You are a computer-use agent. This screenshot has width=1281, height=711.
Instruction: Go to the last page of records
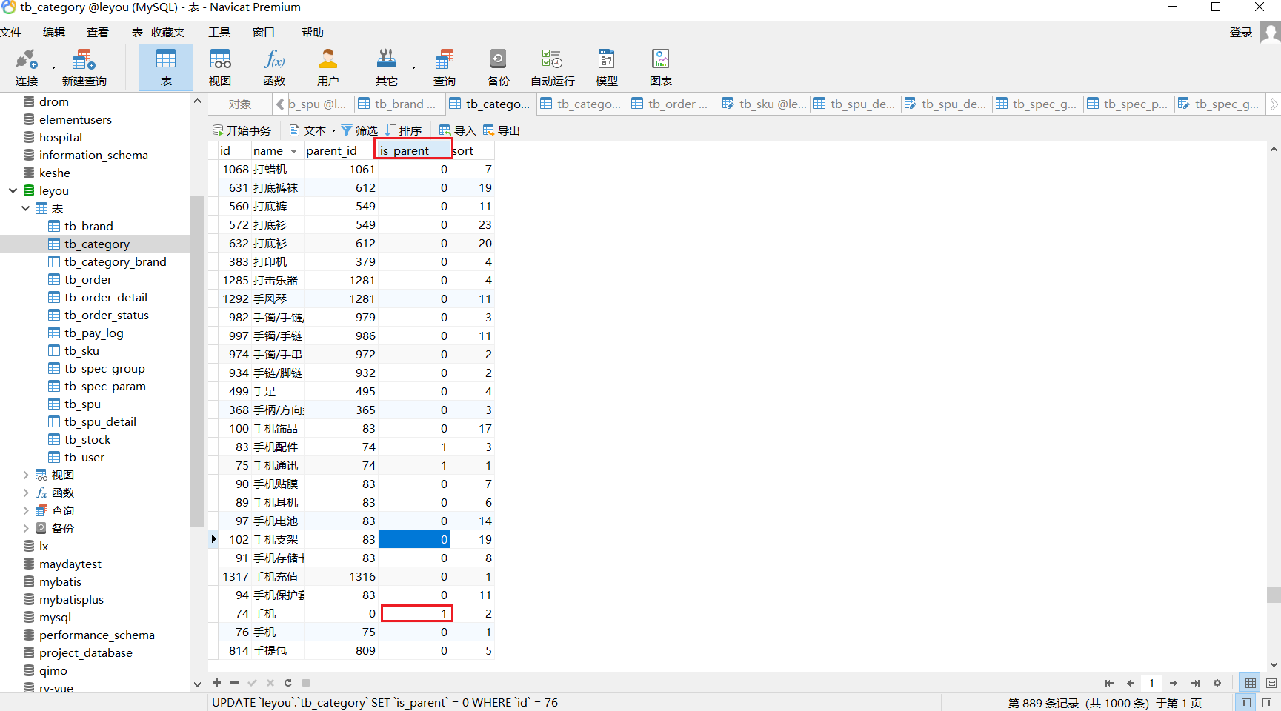1195,683
